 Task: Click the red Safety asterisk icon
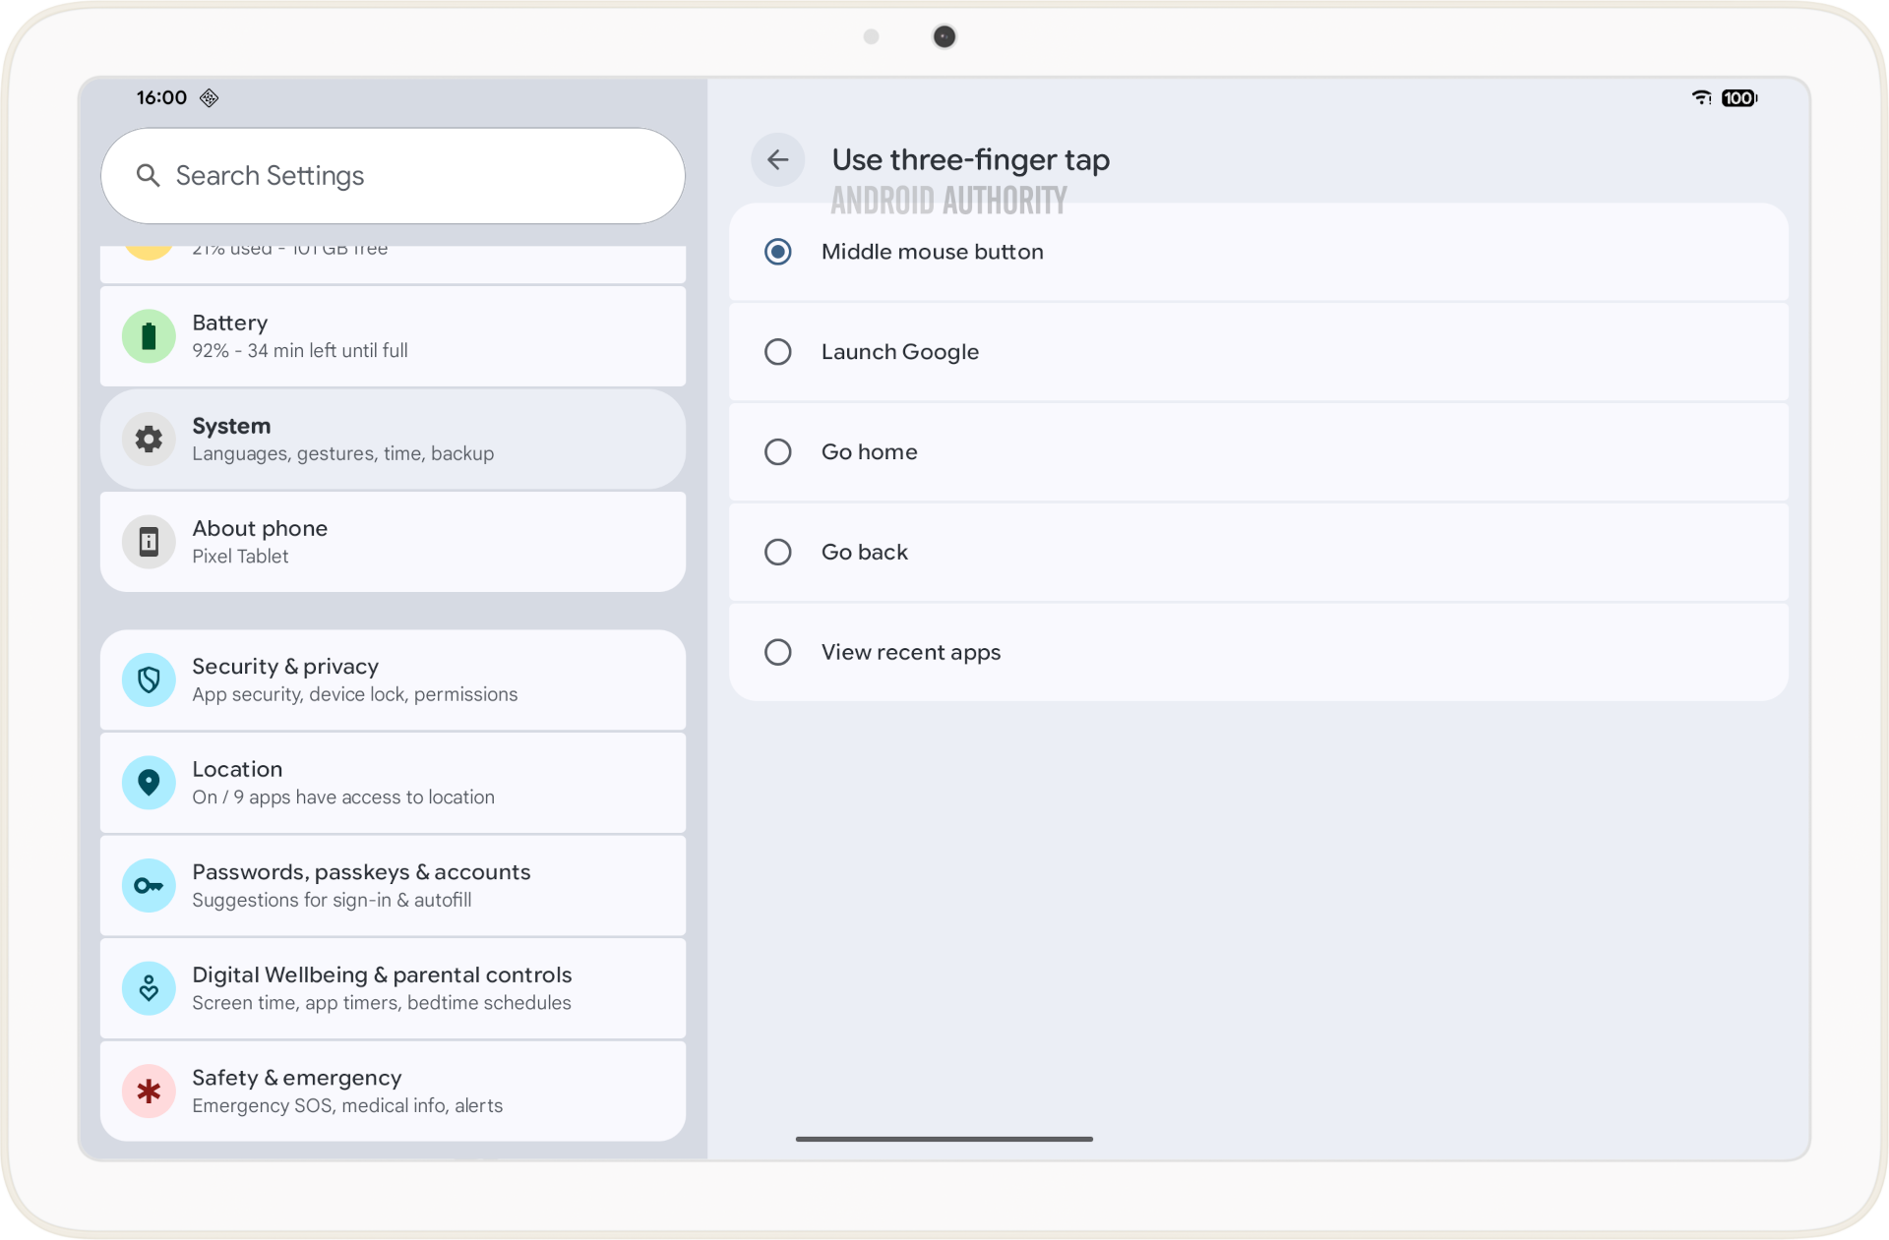point(149,1091)
